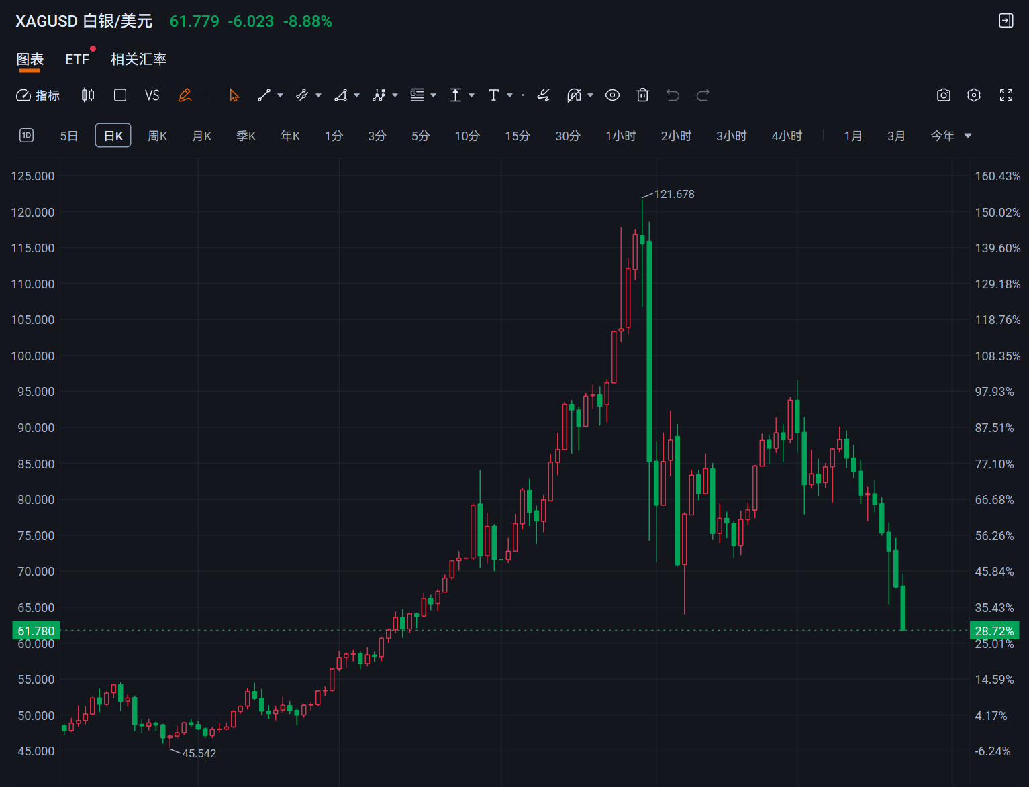The width and height of the screenshot is (1029, 787).
Task: Take a chart screenshot with camera icon
Action: coord(943,95)
